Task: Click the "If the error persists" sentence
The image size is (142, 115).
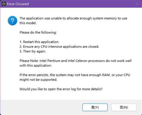Action: [x=75, y=75]
